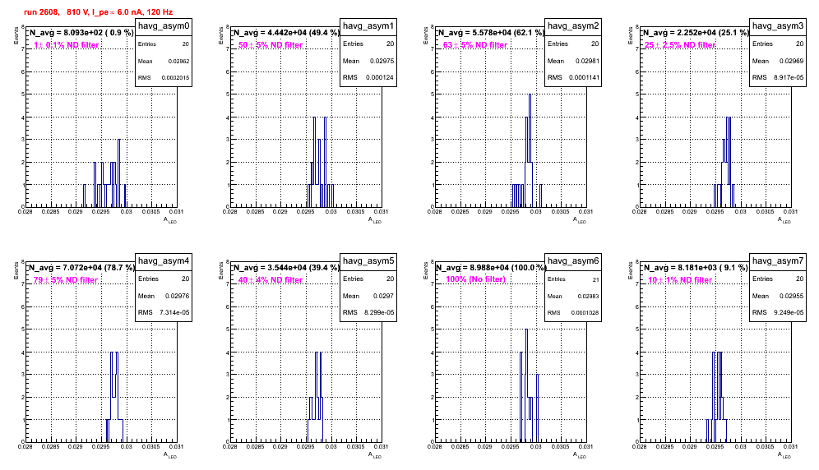This screenshot has height=470, width=819.
Task: Click the Events y-axis title of havg_asym4
Action: tap(16, 270)
